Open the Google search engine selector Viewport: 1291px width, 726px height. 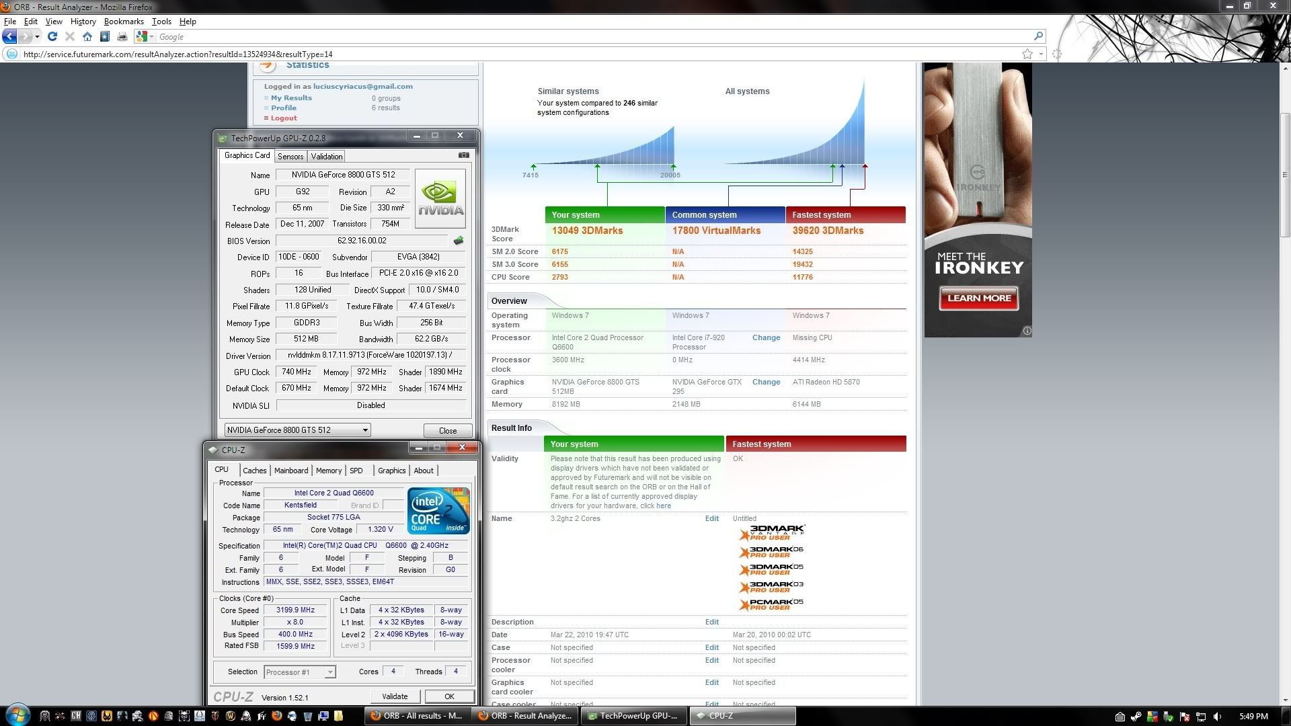click(x=145, y=36)
